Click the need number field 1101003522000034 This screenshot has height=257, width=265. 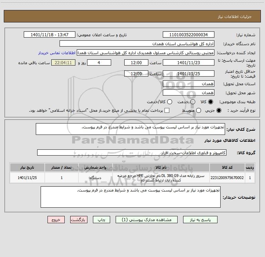pos(189,35)
